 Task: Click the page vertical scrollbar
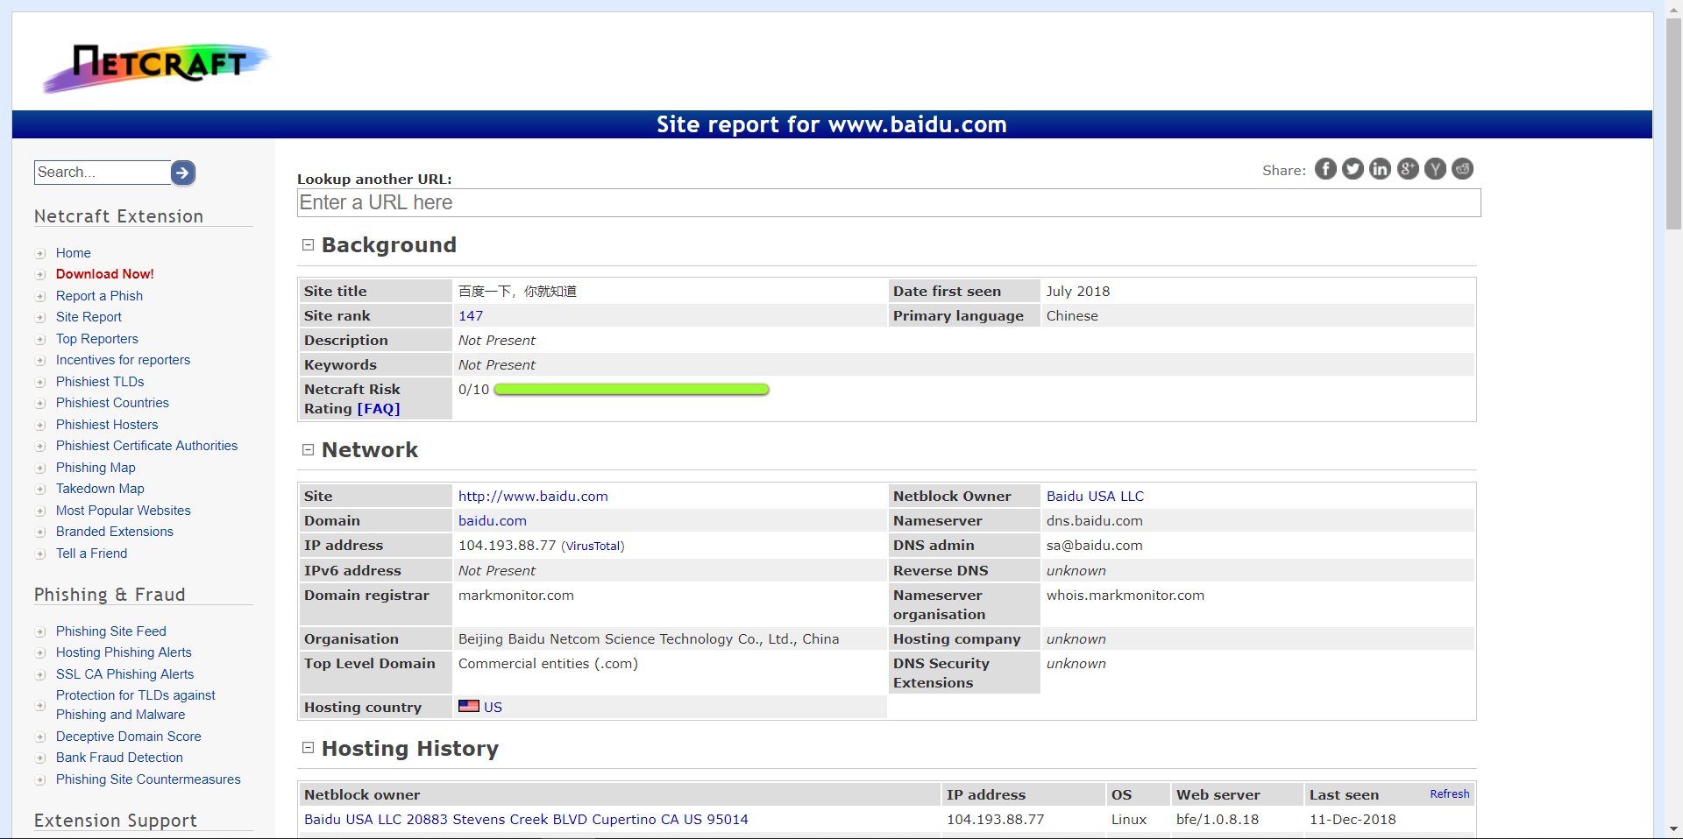[x=1673, y=124]
